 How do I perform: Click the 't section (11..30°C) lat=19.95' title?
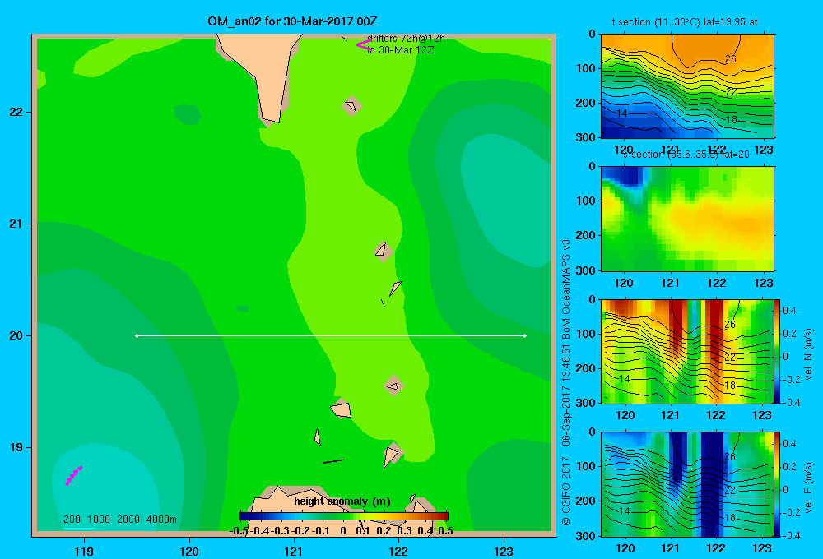[685, 22]
